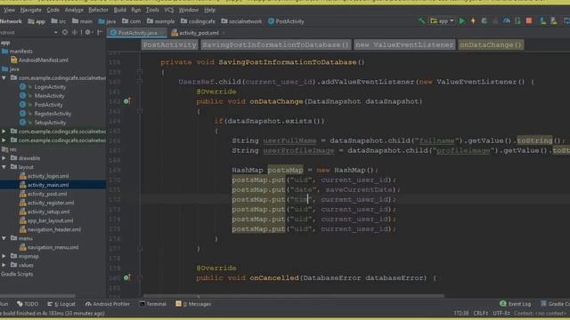This screenshot has height=320, width=570.
Task: Click the PostActivity class breadcrumb in navigation bar
Action: (286, 21)
